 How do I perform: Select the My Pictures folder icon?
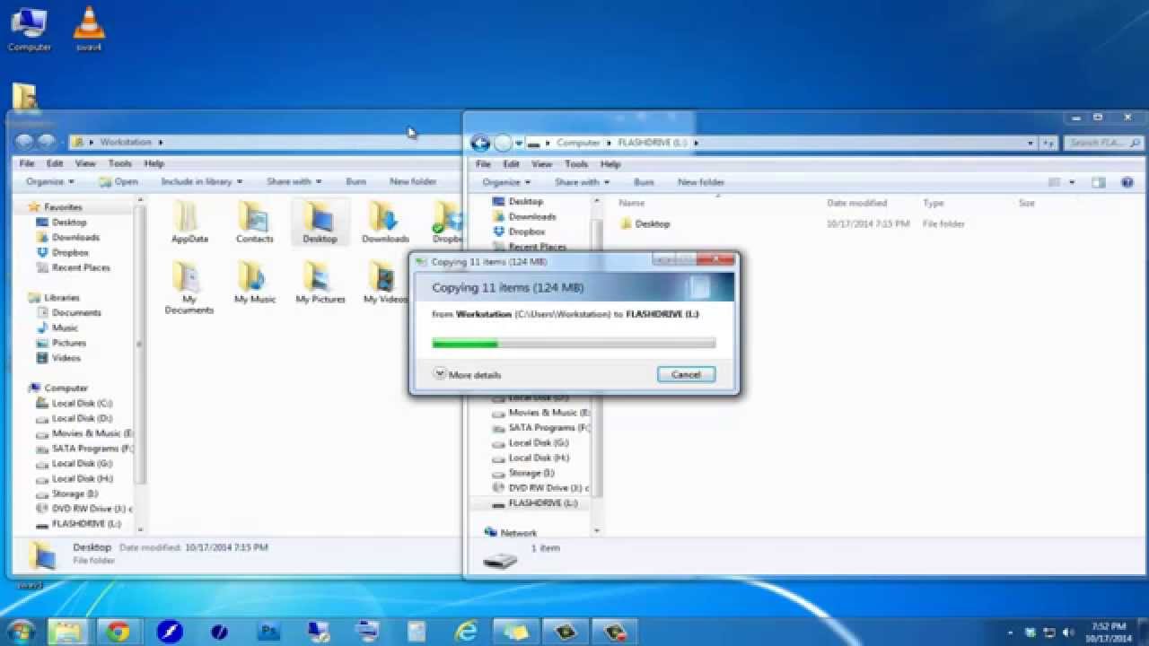coord(320,283)
